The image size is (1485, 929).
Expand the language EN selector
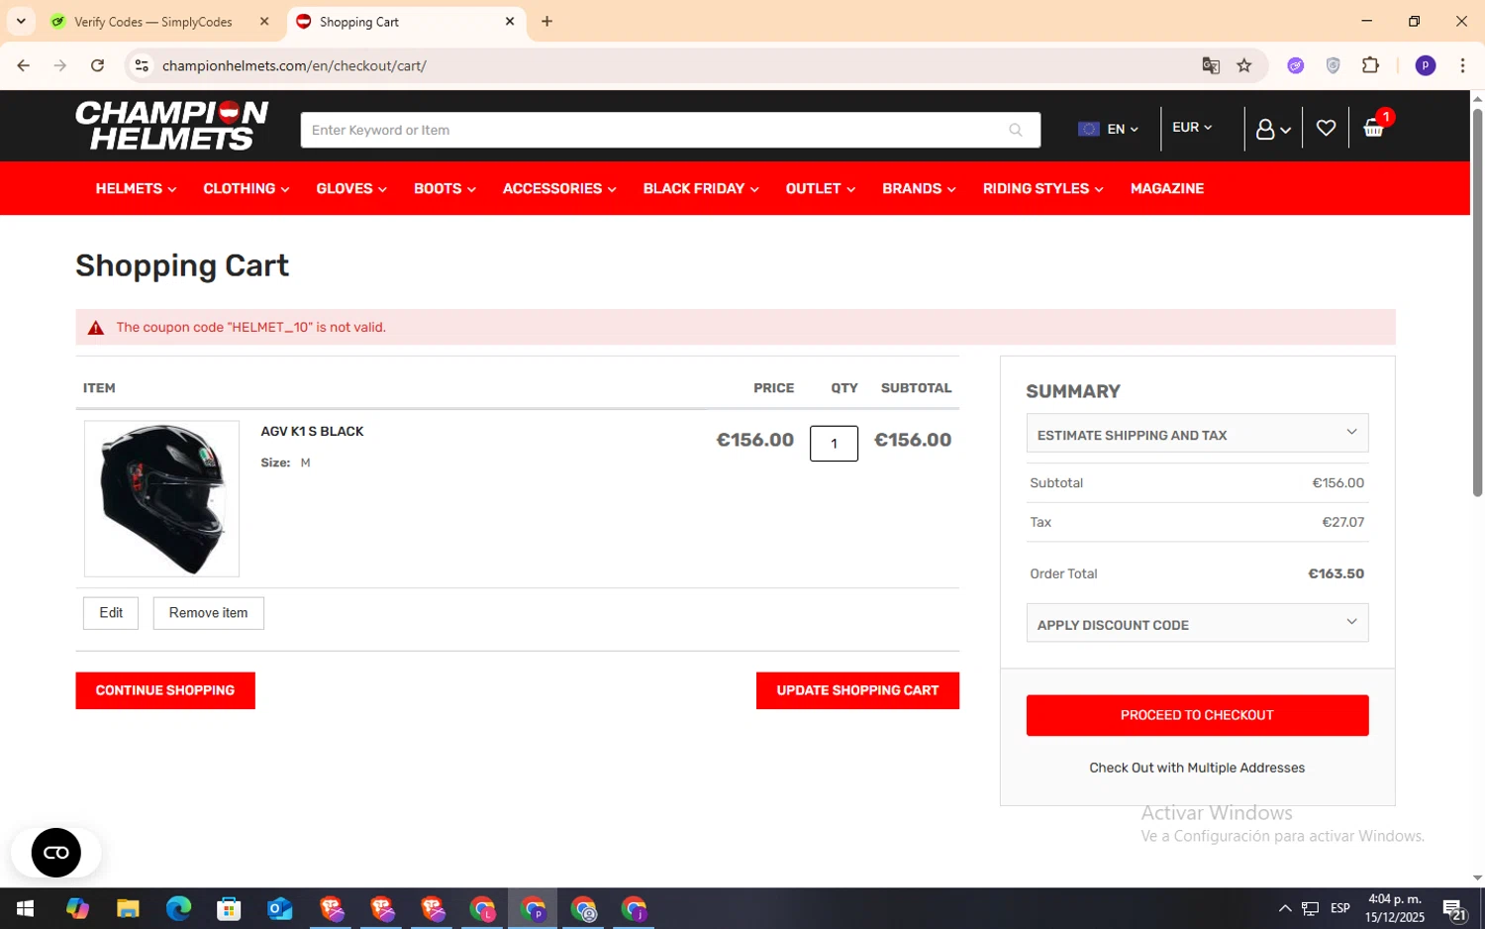[1109, 129]
